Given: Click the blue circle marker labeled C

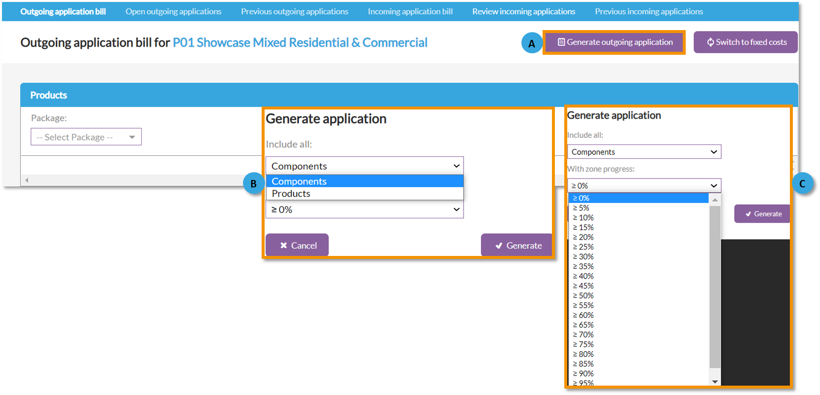Looking at the screenshot, I should [802, 183].
